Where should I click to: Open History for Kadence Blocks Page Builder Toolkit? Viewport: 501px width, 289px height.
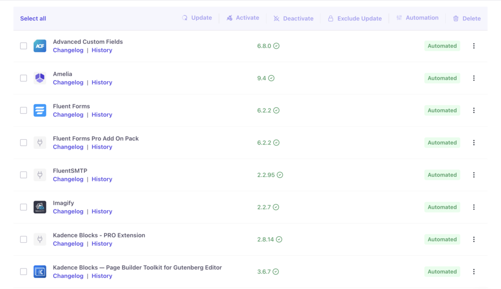[x=102, y=276]
